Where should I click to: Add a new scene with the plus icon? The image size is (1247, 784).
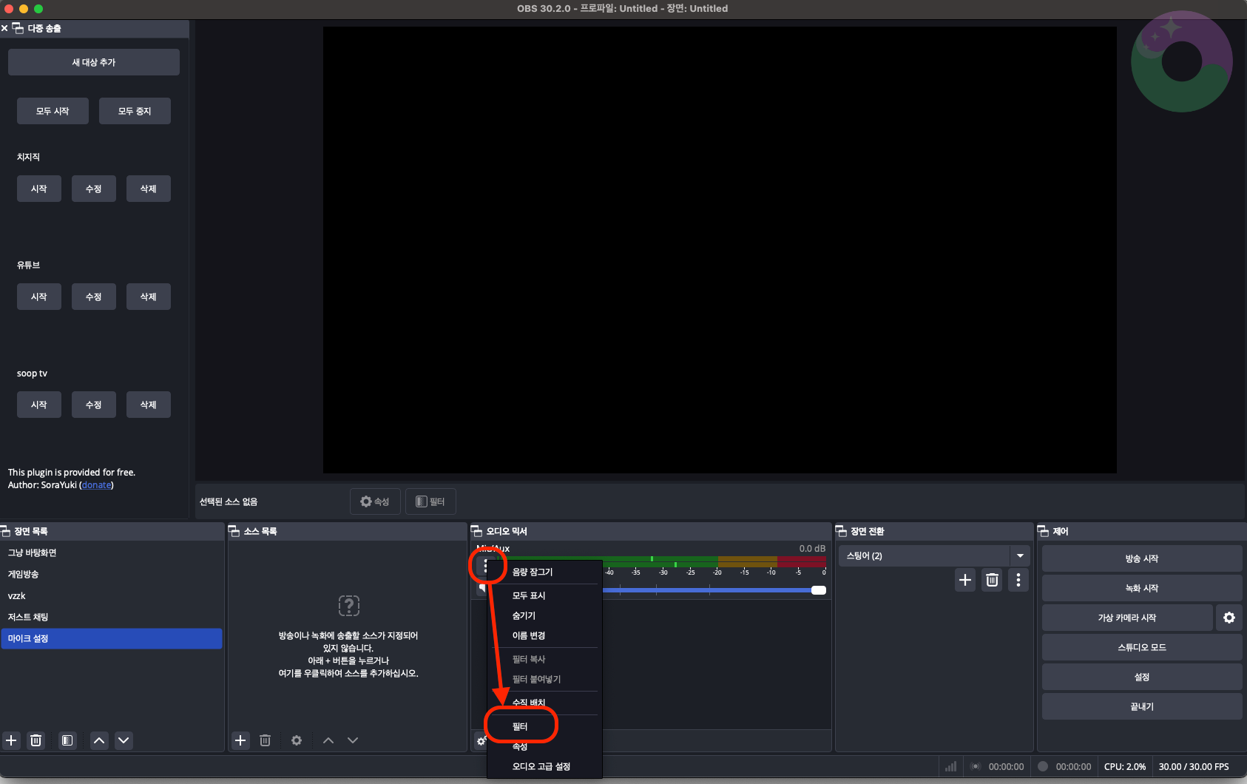coord(11,740)
